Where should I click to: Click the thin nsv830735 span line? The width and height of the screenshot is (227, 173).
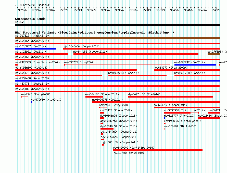(x=117, y=65)
